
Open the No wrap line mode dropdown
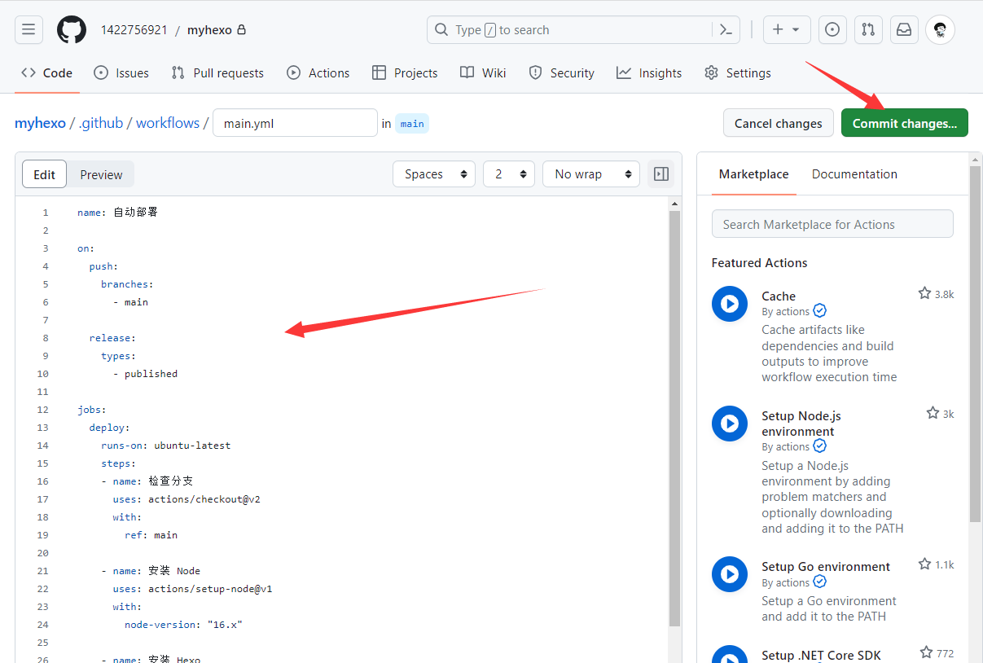coord(593,174)
